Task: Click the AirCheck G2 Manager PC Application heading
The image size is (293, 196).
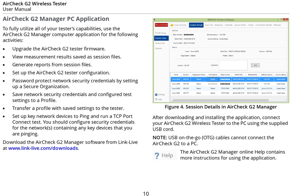Action: tap(56, 19)
